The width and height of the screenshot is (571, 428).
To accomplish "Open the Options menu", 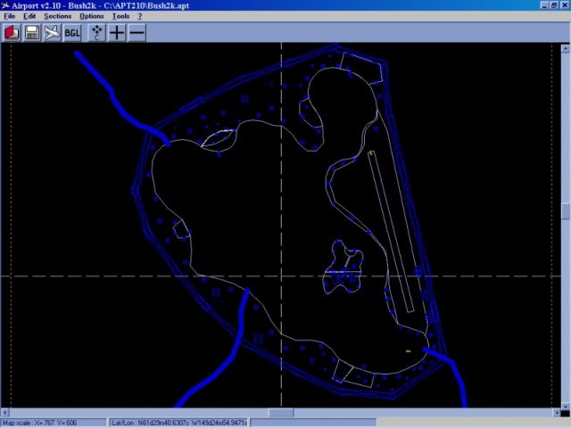I will 91,16.
